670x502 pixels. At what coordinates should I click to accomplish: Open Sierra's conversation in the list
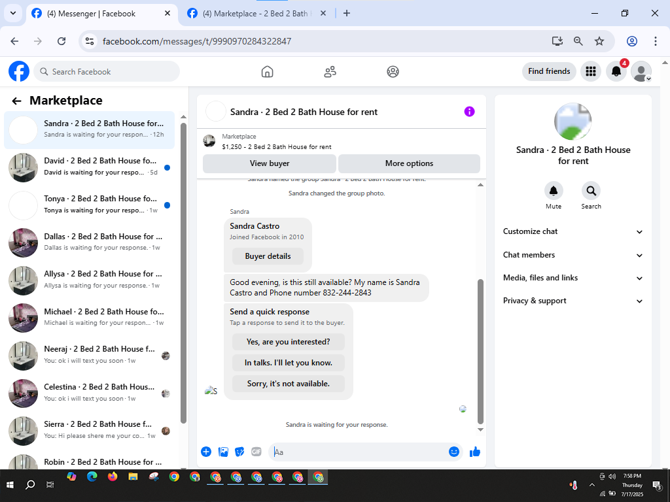[x=89, y=431]
